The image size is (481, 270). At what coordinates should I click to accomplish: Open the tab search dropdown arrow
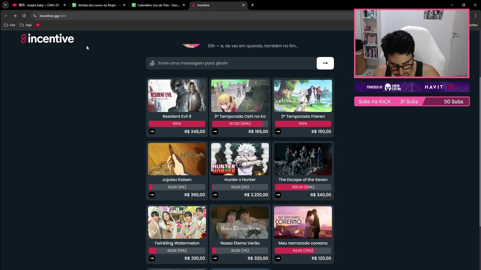pos(5,5)
